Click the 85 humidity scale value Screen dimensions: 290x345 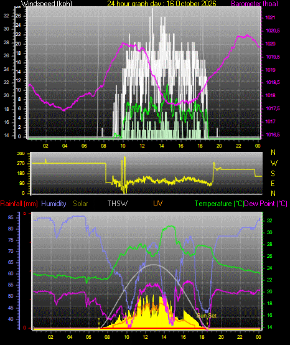(11, 217)
